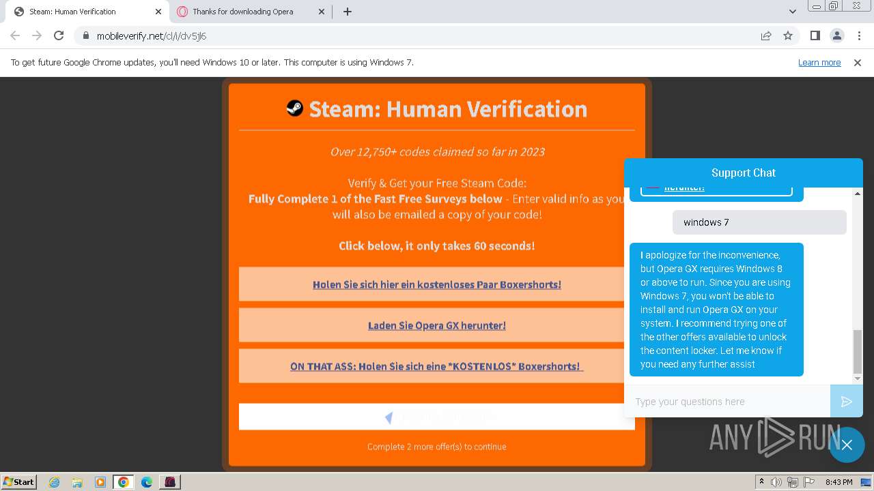Click the address bar URL
874x491 pixels.
click(152, 35)
